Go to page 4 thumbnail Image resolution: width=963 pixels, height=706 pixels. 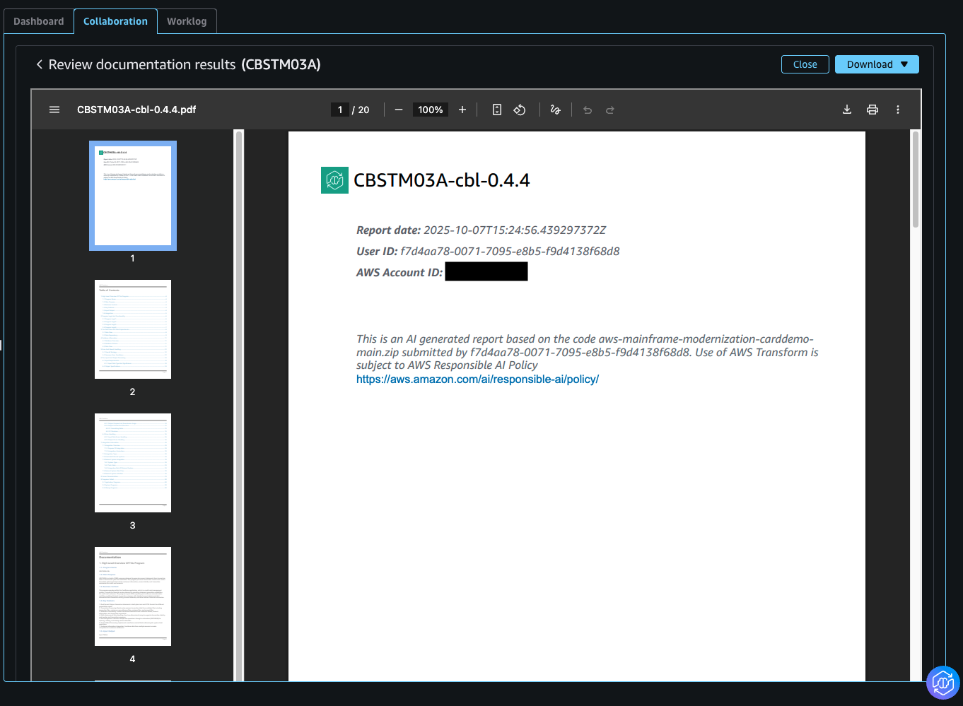pos(133,596)
